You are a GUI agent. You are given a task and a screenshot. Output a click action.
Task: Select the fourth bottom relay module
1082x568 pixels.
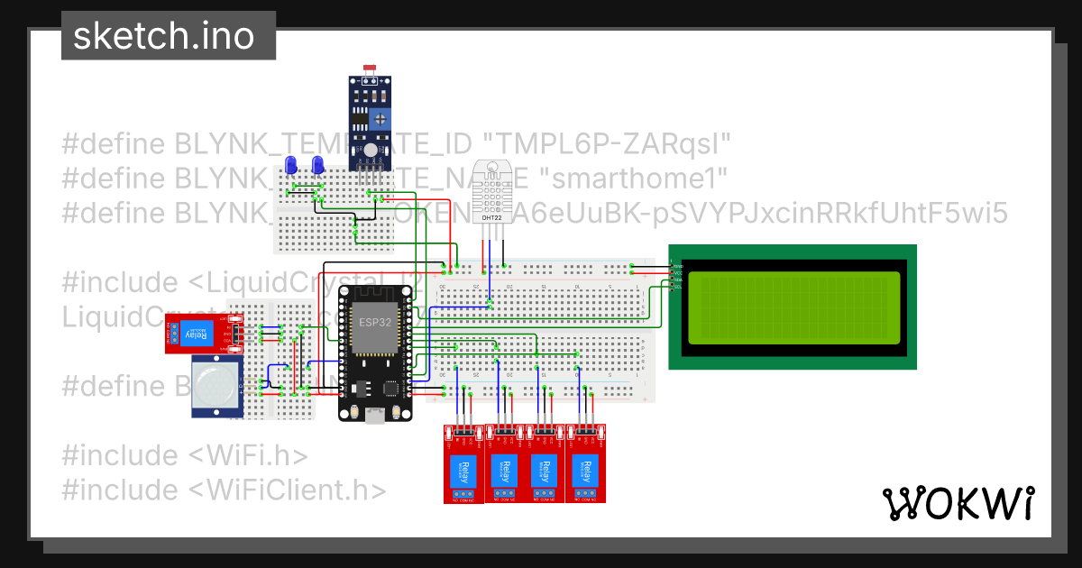pos(585,463)
